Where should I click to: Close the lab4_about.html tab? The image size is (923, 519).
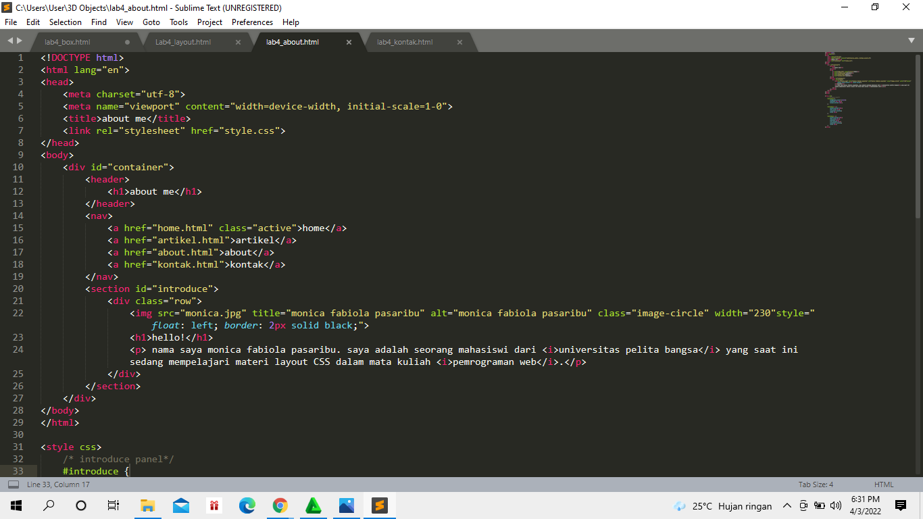349,41
